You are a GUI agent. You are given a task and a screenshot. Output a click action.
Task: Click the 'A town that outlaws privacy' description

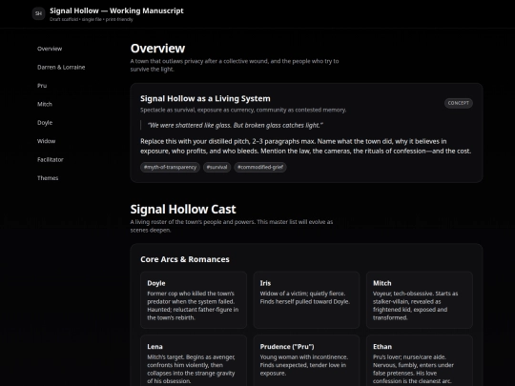coord(235,65)
